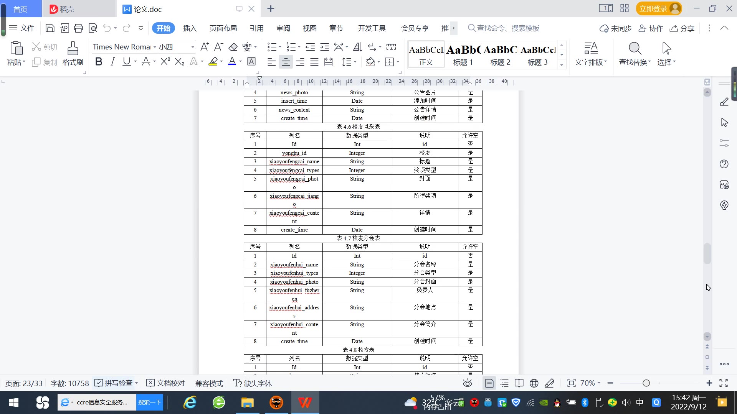Open Print Preview icon
This screenshot has height=414, width=737.
tap(93, 28)
